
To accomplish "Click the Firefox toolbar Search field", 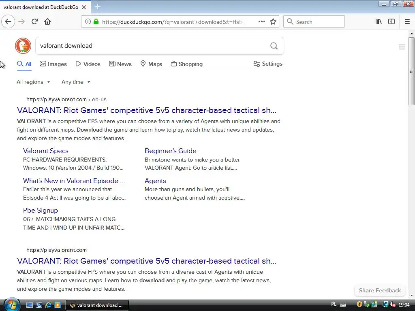I will tap(314, 22).
